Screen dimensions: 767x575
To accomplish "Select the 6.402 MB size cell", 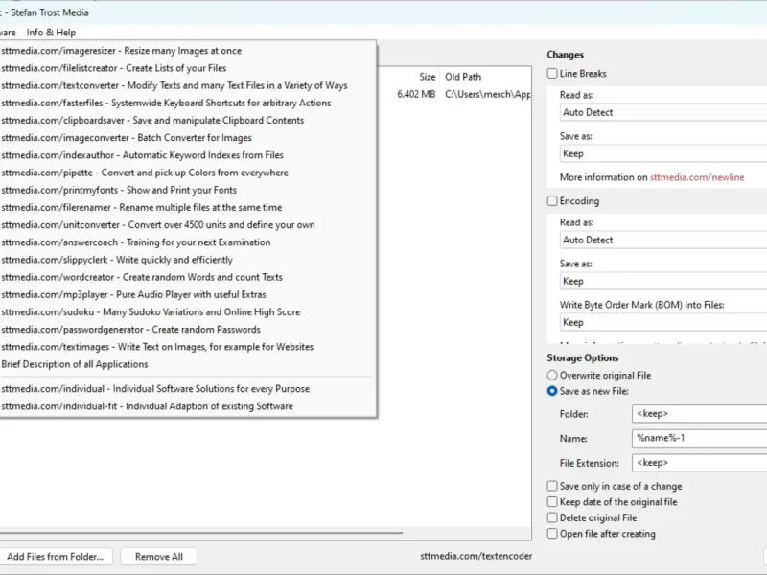I will (416, 94).
